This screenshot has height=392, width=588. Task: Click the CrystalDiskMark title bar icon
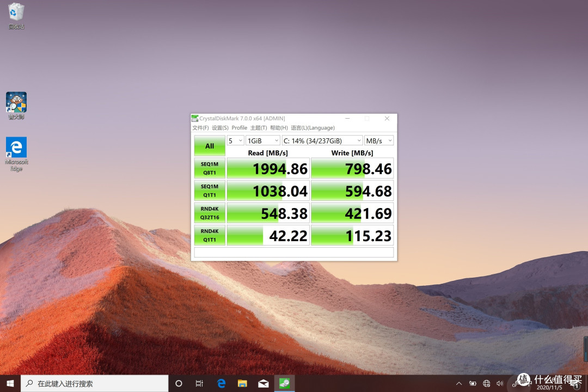click(194, 119)
